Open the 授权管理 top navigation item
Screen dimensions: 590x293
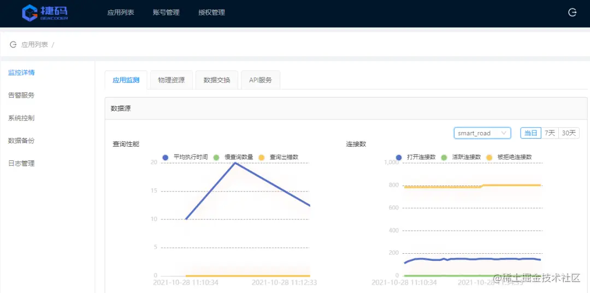pyautogui.click(x=211, y=13)
